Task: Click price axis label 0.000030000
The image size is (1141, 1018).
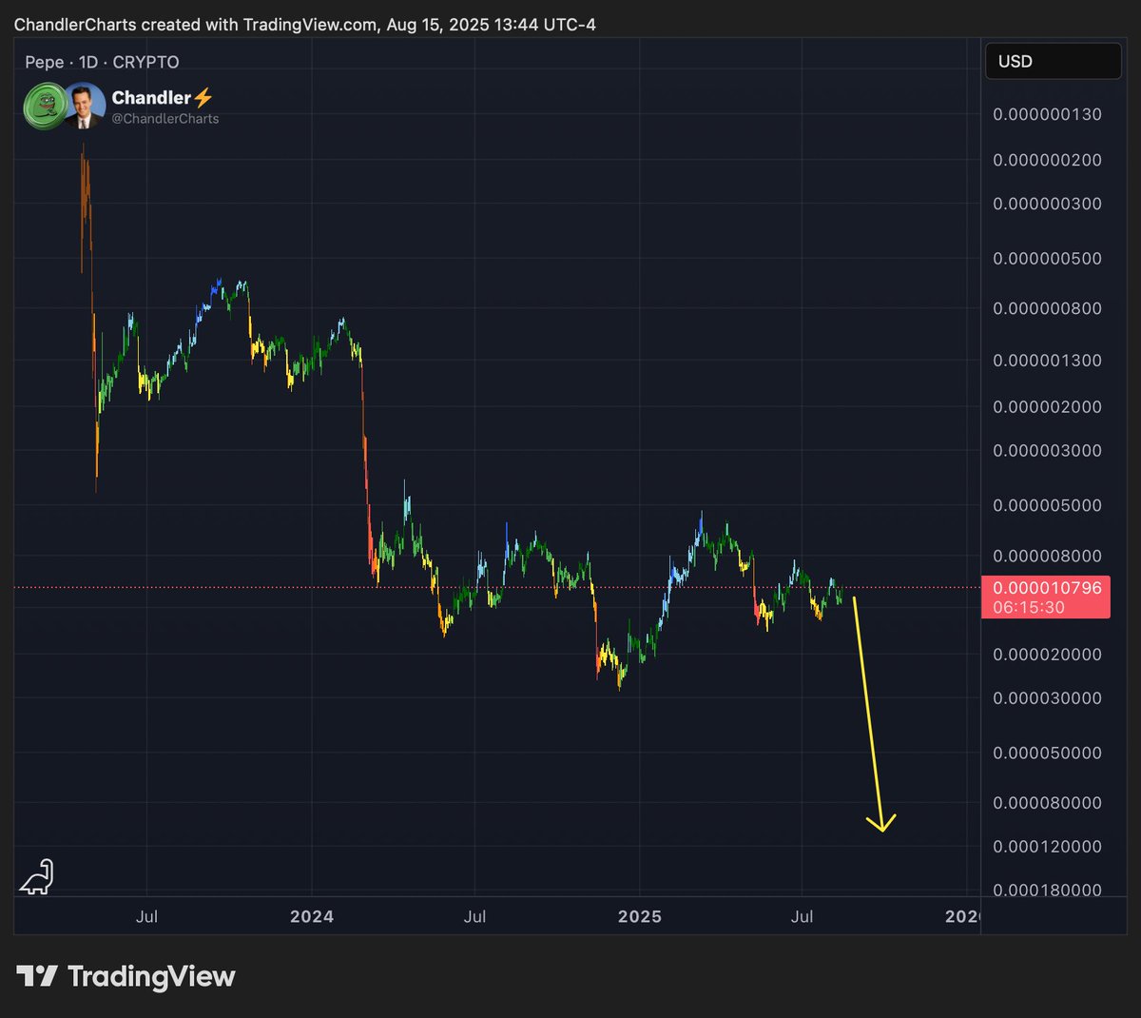Action: [1047, 697]
